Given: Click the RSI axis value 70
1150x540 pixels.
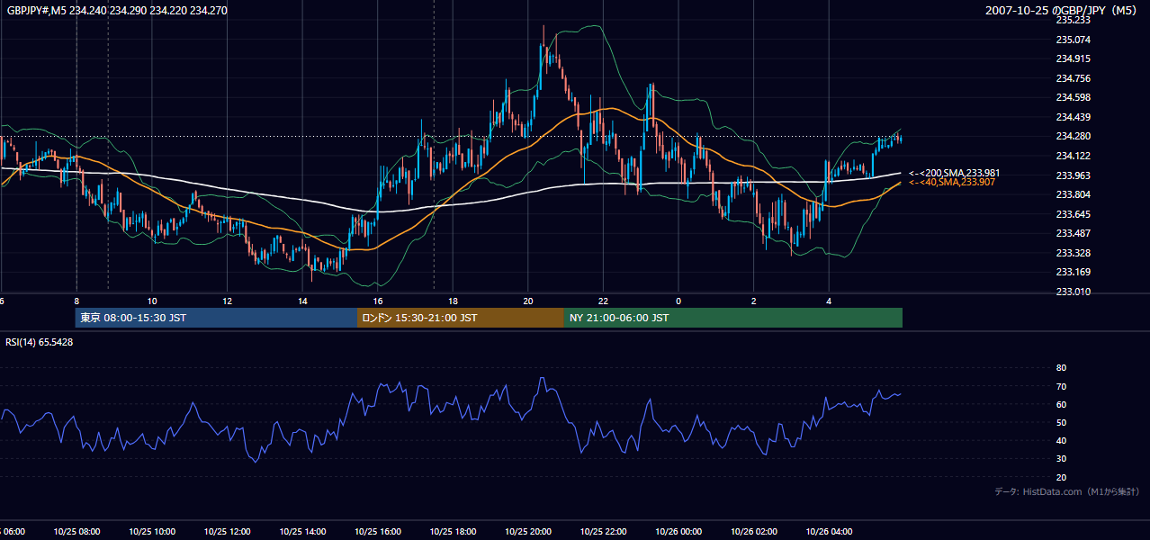Looking at the screenshot, I should (x=1061, y=386).
